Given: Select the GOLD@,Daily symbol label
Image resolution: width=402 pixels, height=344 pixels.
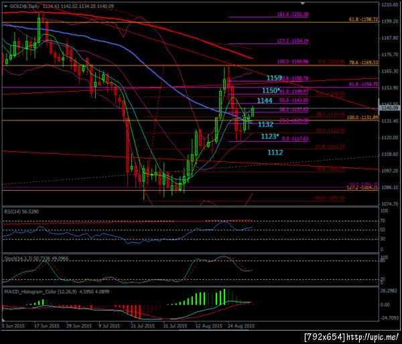Looking at the screenshot, I should click(25, 6).
